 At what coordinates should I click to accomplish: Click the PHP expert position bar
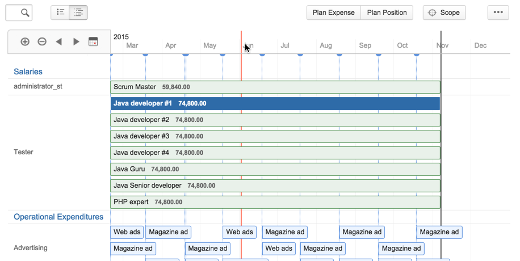[x=275, y=202]
